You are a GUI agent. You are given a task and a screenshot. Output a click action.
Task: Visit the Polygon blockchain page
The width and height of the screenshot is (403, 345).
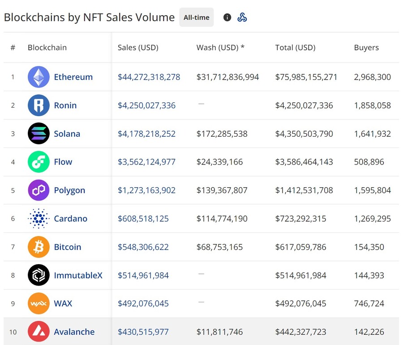coord(69,190)
